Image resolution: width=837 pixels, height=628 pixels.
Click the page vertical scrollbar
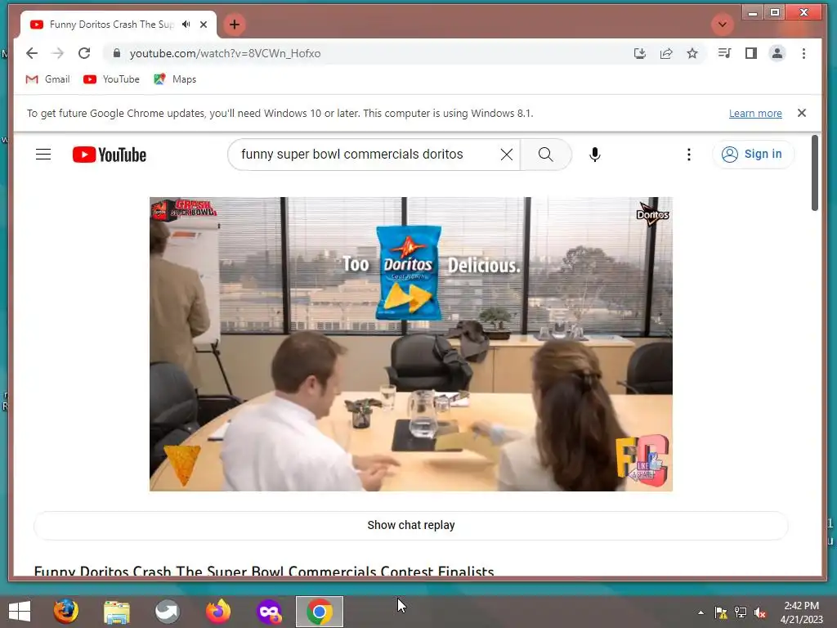tap(815, 173)
